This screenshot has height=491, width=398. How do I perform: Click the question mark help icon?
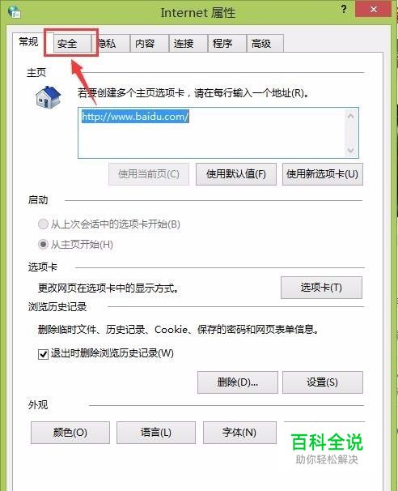[344, 9]
